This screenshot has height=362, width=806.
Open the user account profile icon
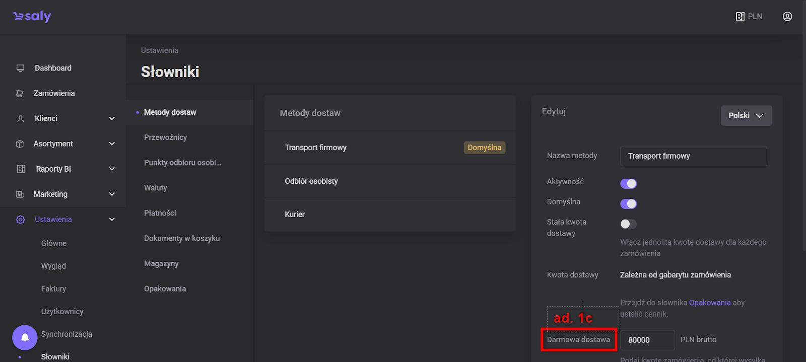coord(787,17)
